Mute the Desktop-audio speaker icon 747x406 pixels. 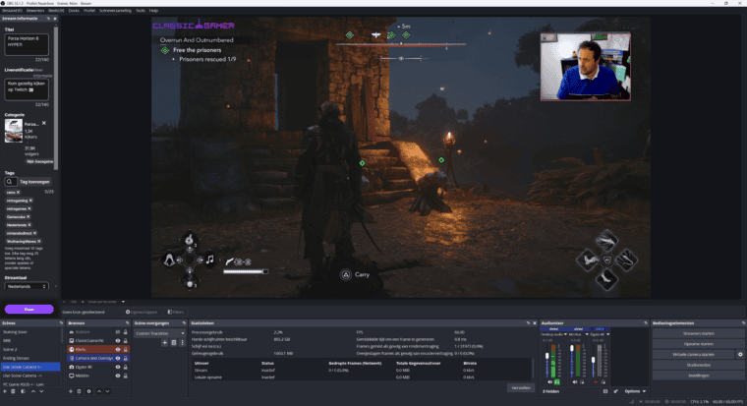(549, 381)
